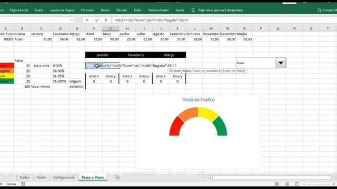This screenshot has height=189, width=337.
Task: Open the Ruan combo box dropdown arrow
Action: [x=281, y=63]
